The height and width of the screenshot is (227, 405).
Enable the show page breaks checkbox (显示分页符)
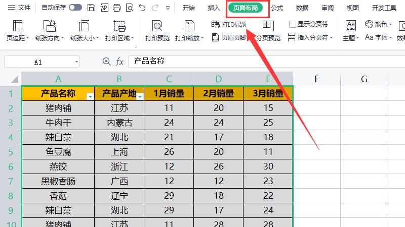click(x=293, y=24)
